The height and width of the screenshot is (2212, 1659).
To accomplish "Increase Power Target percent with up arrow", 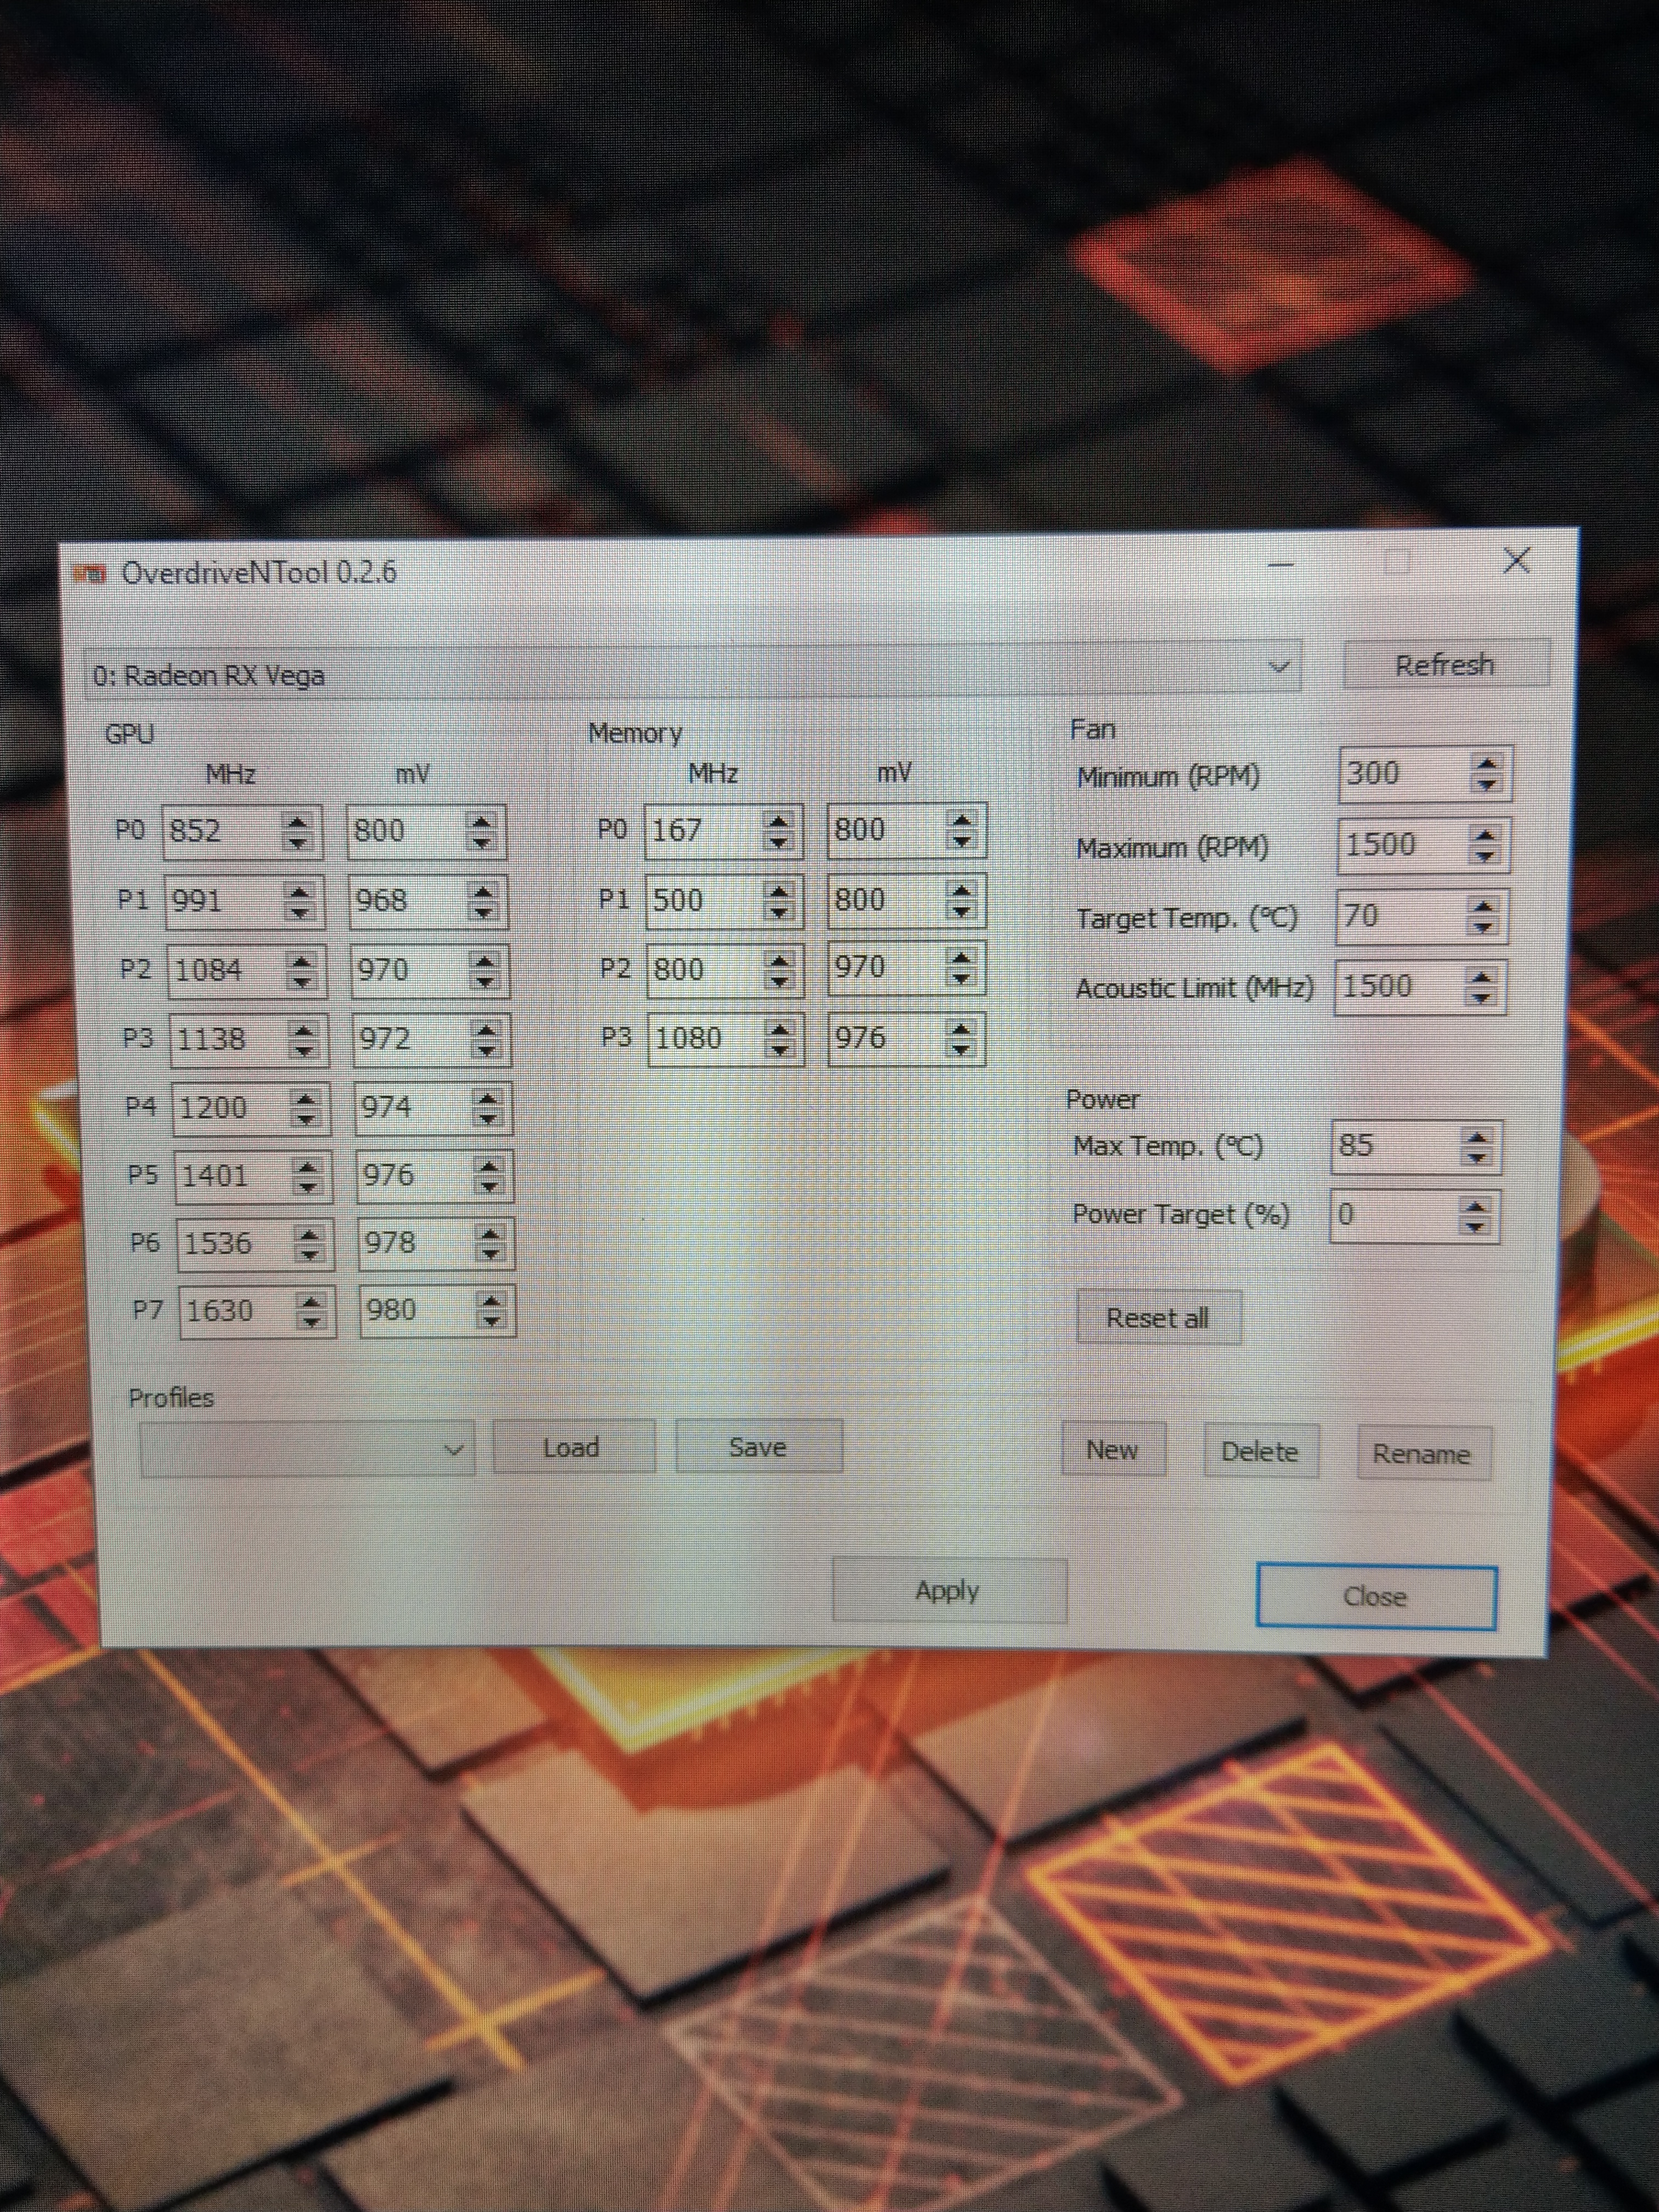I will (x=1475, y=1206).
